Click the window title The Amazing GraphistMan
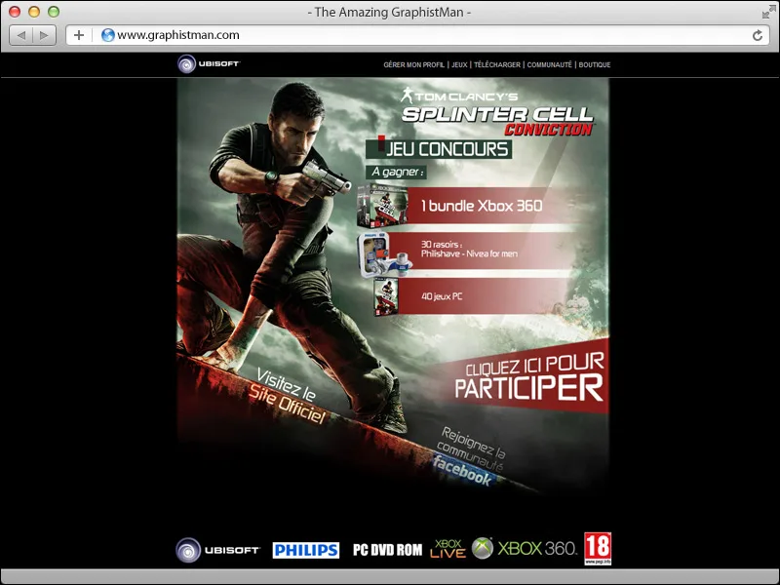 pyautogui.click(x=389, y=12)
